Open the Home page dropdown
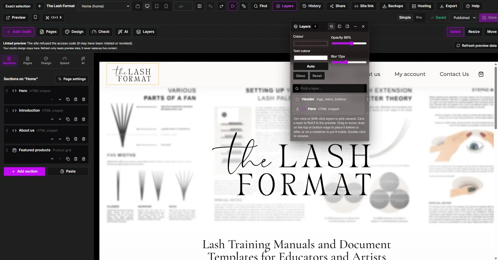This screenshot has height=260, width=498. pos(104,6)
